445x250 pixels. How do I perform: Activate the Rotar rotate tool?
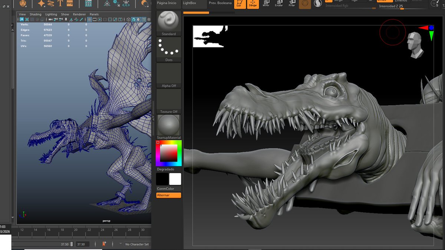(x=292, y=4)
